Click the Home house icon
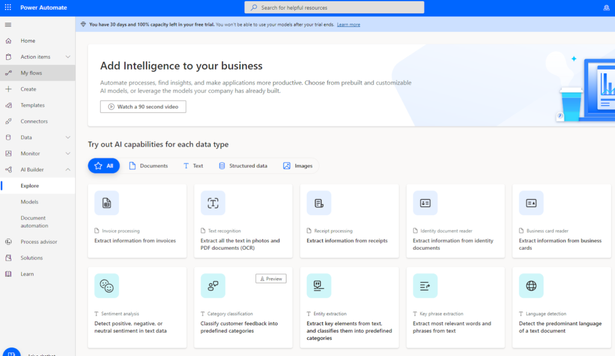 tap(8, 41)
